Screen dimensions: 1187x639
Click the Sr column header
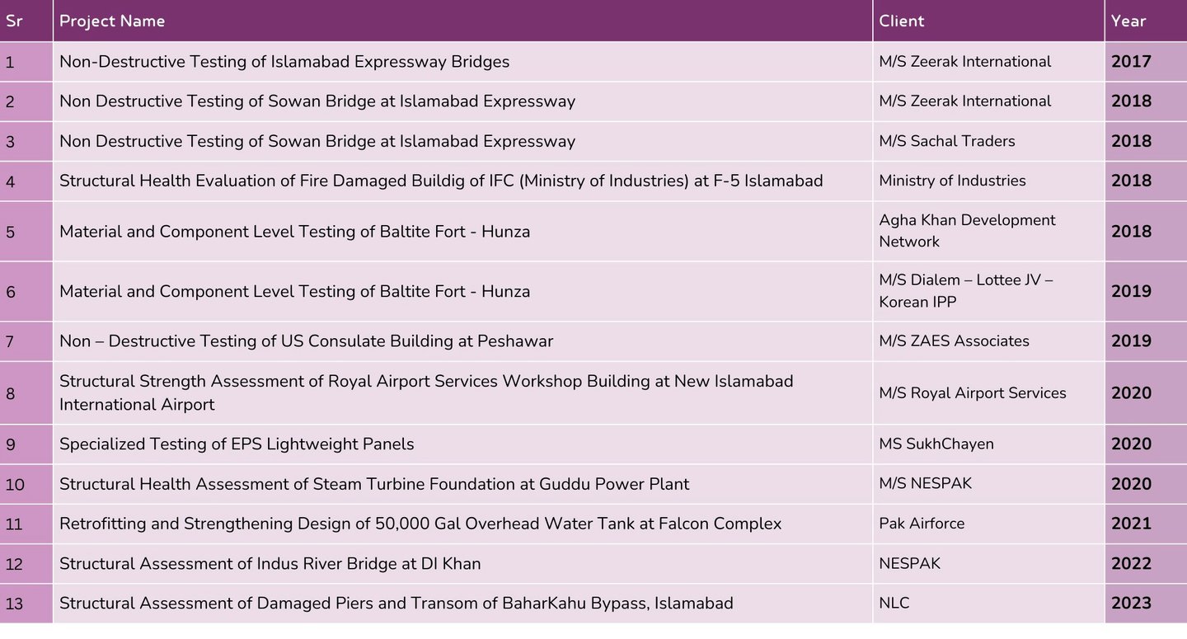point(26,21)
